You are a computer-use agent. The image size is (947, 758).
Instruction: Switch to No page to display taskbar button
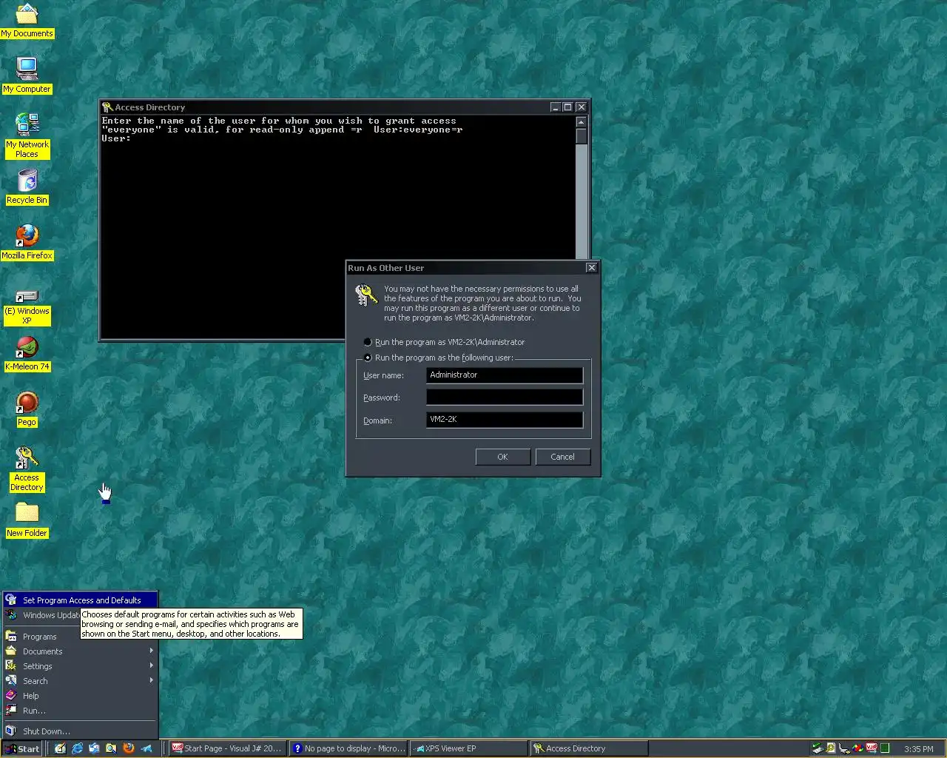(x=348, y=748)
